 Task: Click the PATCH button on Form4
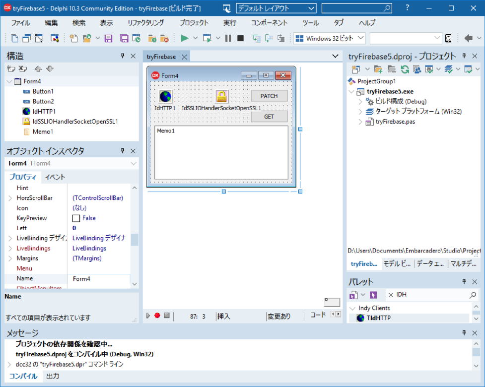(269, 96)
